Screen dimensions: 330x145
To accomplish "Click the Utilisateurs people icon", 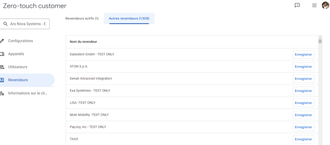I will click(2, 67).
